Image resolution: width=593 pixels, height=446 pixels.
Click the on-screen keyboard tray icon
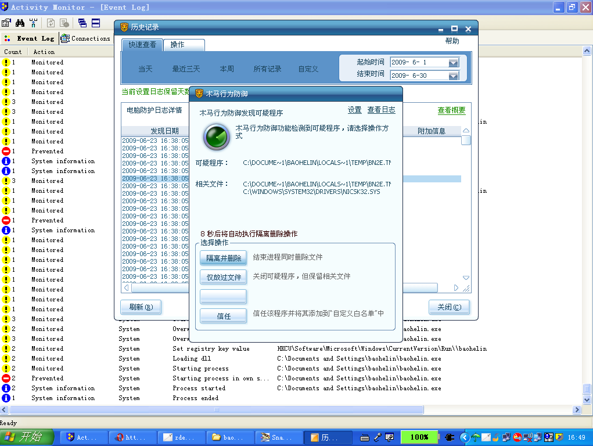tap(365, 438)
